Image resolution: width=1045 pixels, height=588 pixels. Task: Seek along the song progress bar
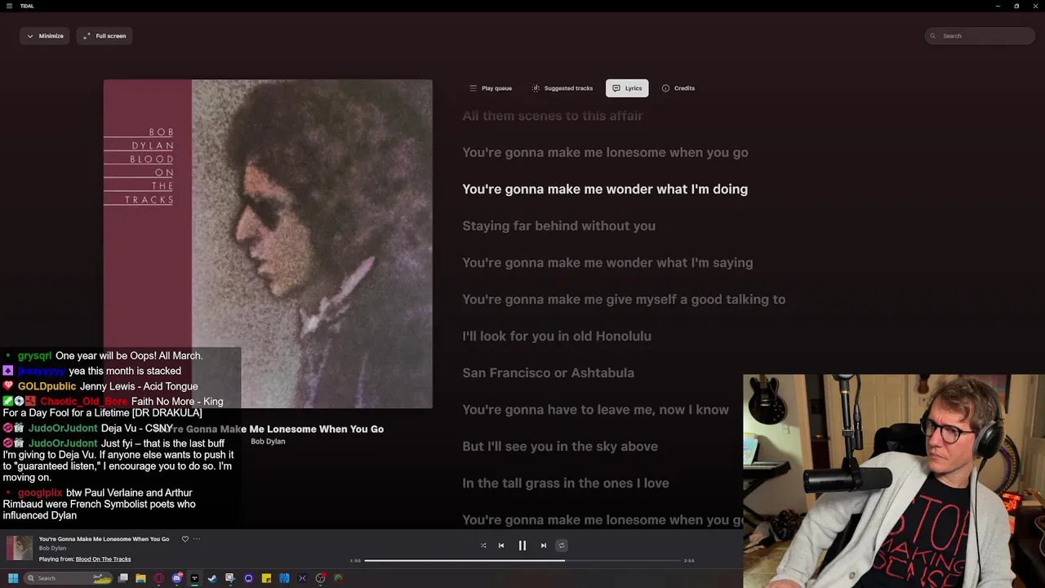pyautogui.click(x=522, y=560)
